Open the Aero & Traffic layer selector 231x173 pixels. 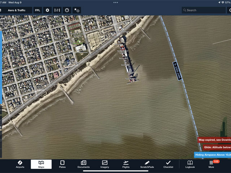(16, 10)
